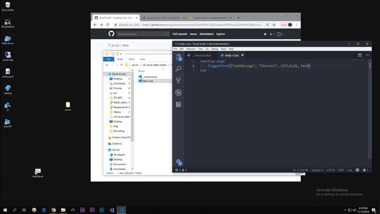Open the Chrome three-dot menu
Viewport: 380px width, 214px height.
point(296,25)
